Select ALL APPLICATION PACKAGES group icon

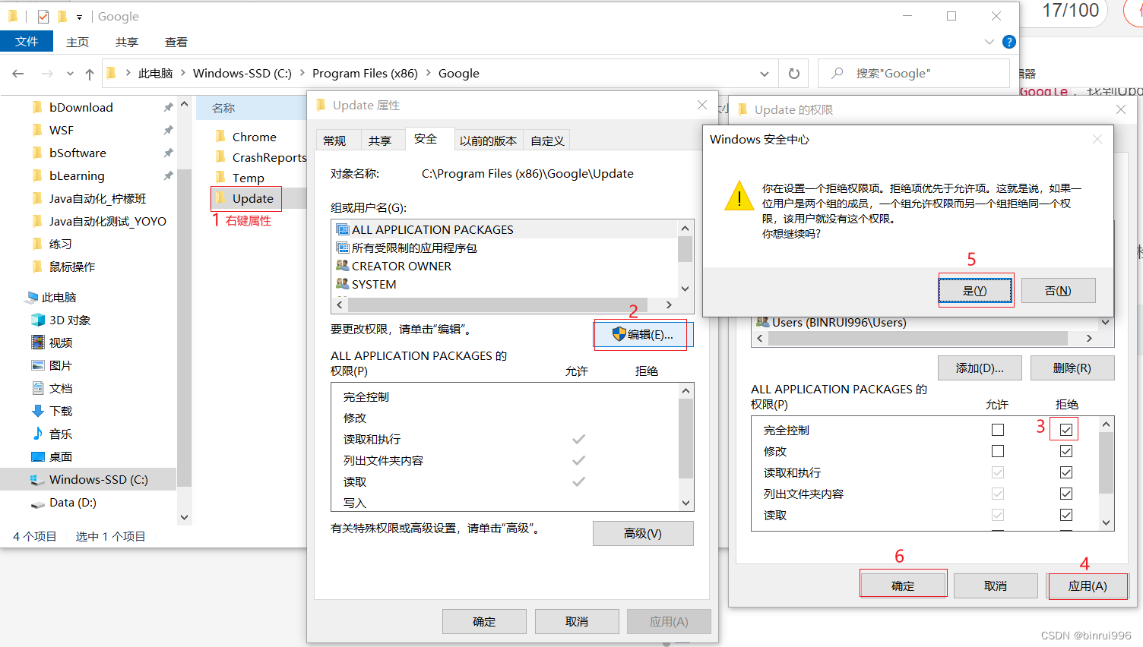(x=343, y=229)
